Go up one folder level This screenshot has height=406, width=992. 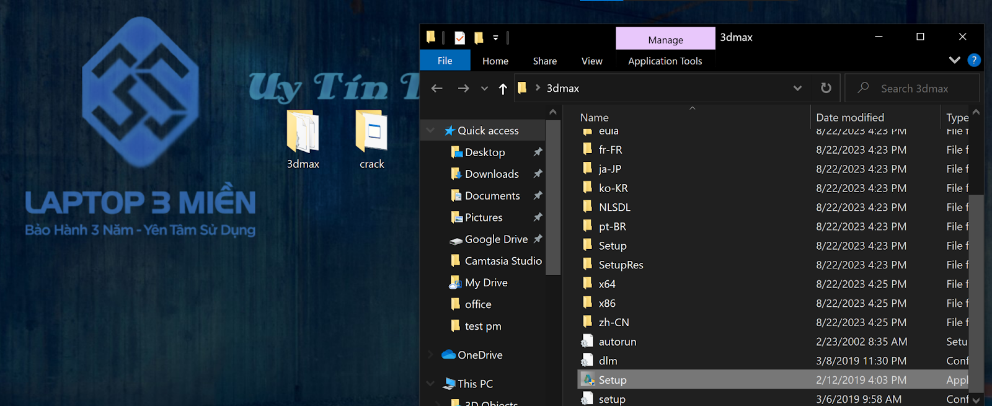coord(503,89)
